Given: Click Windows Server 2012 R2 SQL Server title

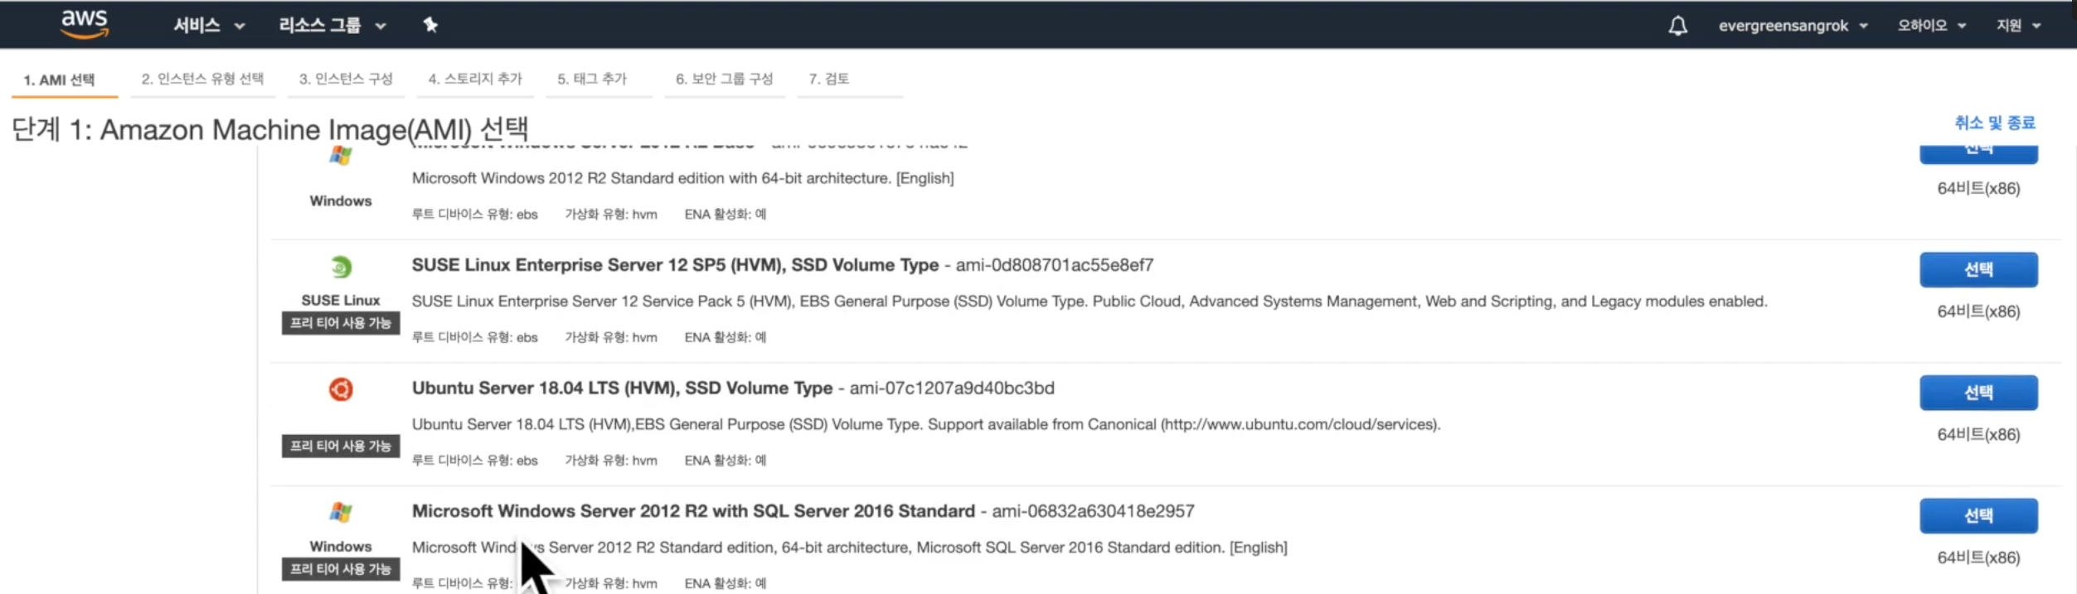Looking at the screenshot, I should (693, 511).
